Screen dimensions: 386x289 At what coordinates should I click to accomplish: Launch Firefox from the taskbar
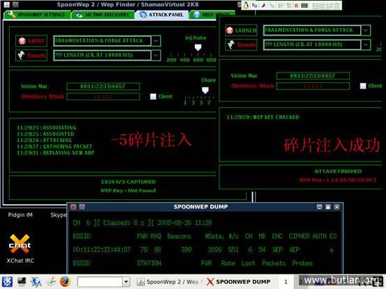coord(65,281)
